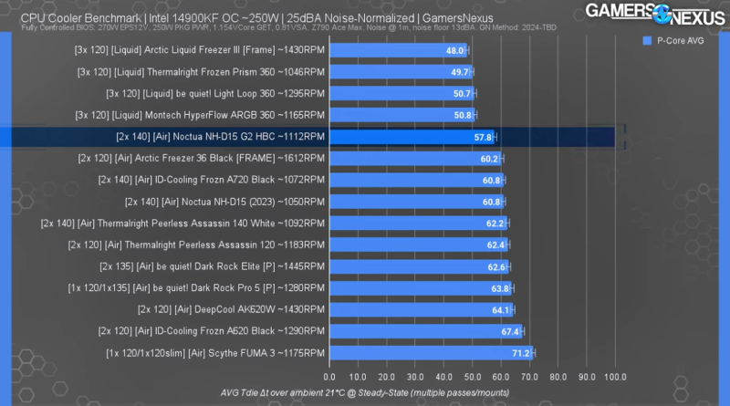Click the 62.4 bar value

coord(495,245)
